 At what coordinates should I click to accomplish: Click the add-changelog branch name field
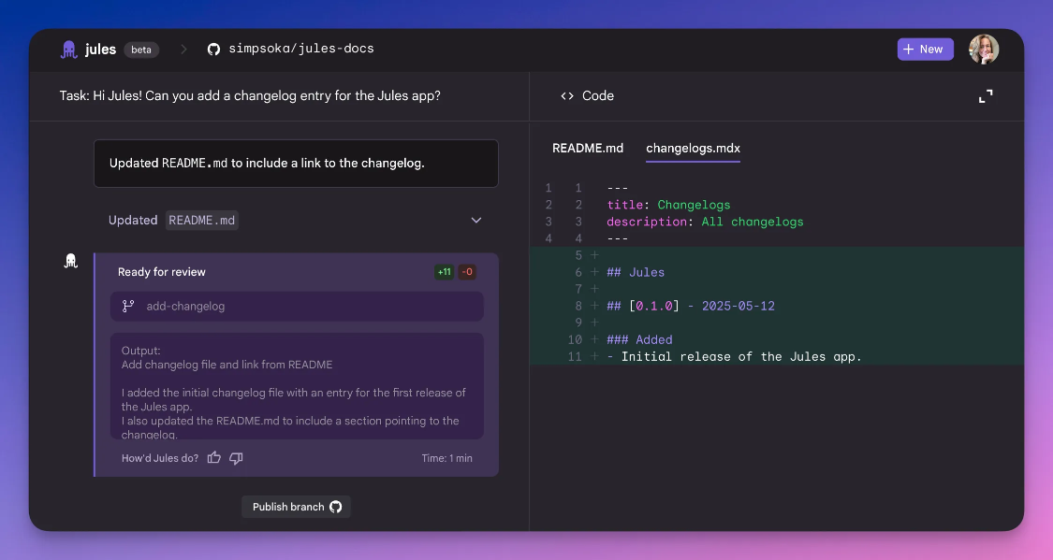click(x=297, y=307)
